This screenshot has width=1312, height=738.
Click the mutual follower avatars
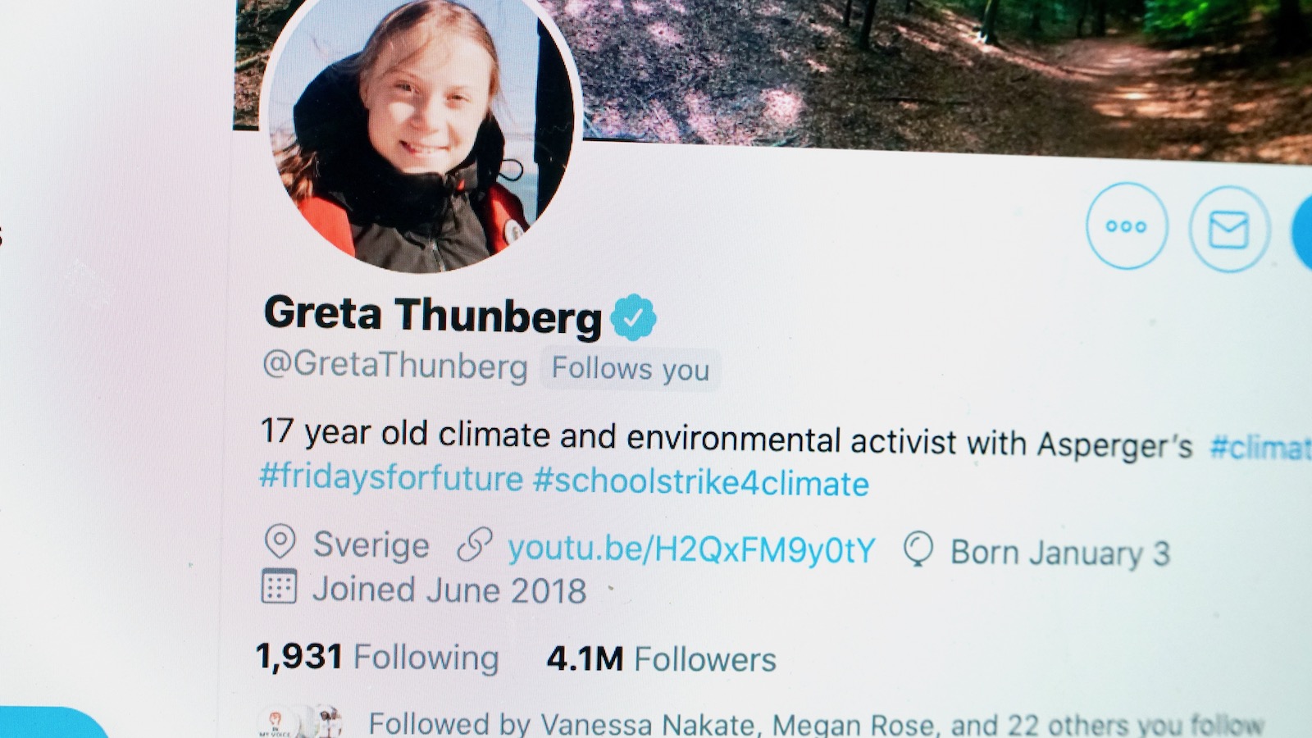300,722
